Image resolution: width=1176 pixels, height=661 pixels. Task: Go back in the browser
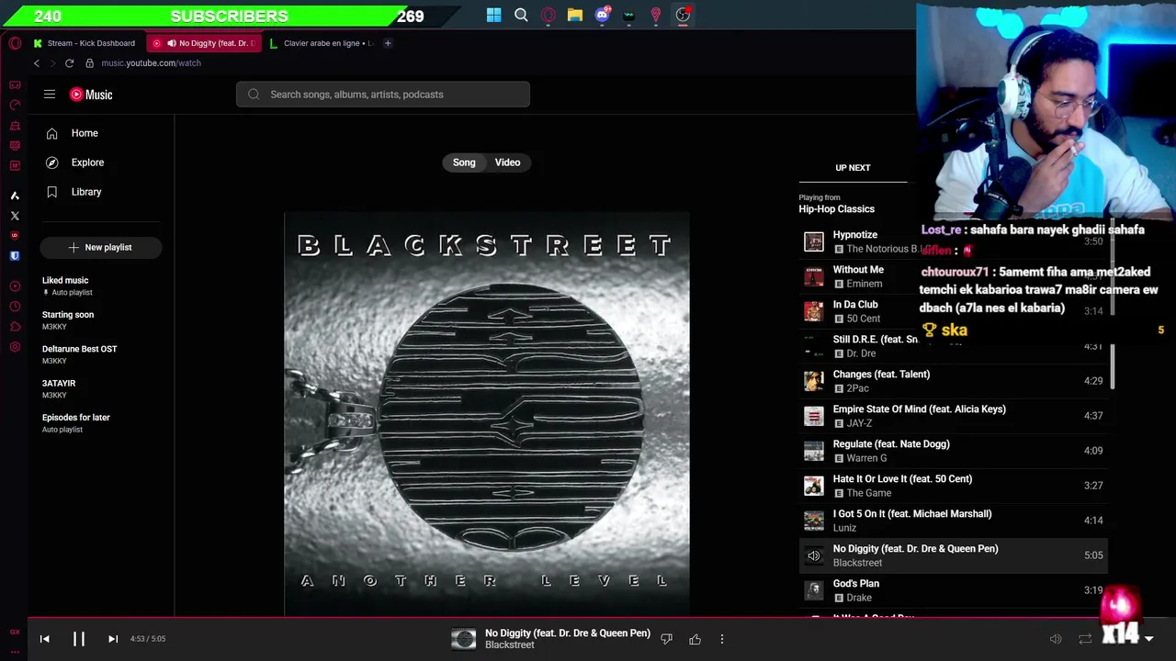click(x=37, y=63)
